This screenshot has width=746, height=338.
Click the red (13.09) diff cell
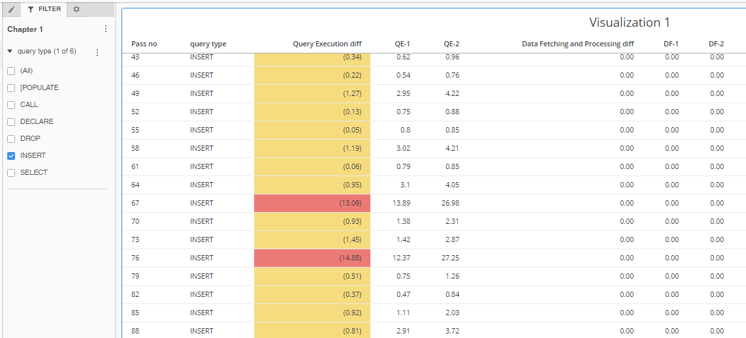coord(312,203)
